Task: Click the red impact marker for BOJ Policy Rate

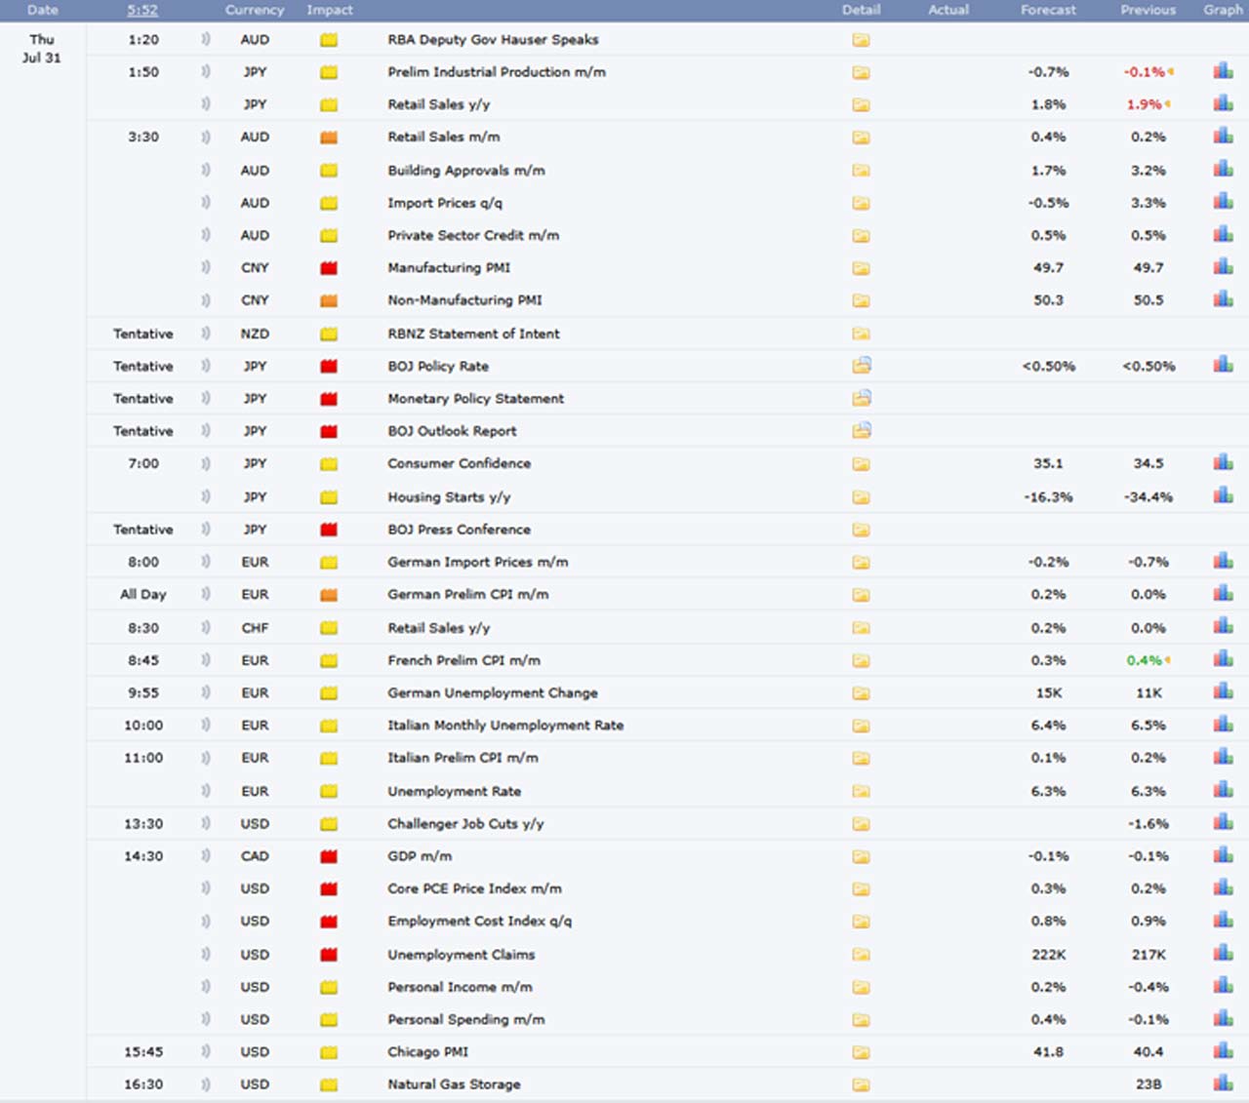Action: point(329,367)
